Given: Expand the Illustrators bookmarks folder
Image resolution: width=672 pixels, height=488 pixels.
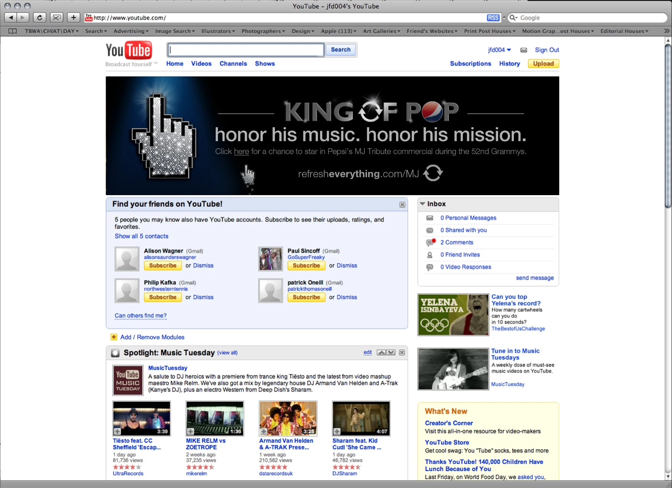Looking at the screenshot, I should pyautogui.click(x=218, y=31).
